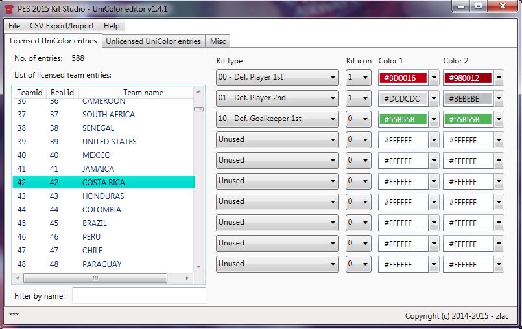Image resolution: width=522 pixels, height=329 pixels.
Task: Open the Color 1 dropdown arrow for #BD0016
Action: [x=434, y=78]
